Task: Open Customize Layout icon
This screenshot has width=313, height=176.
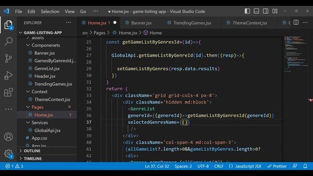Action: point(275,11)
